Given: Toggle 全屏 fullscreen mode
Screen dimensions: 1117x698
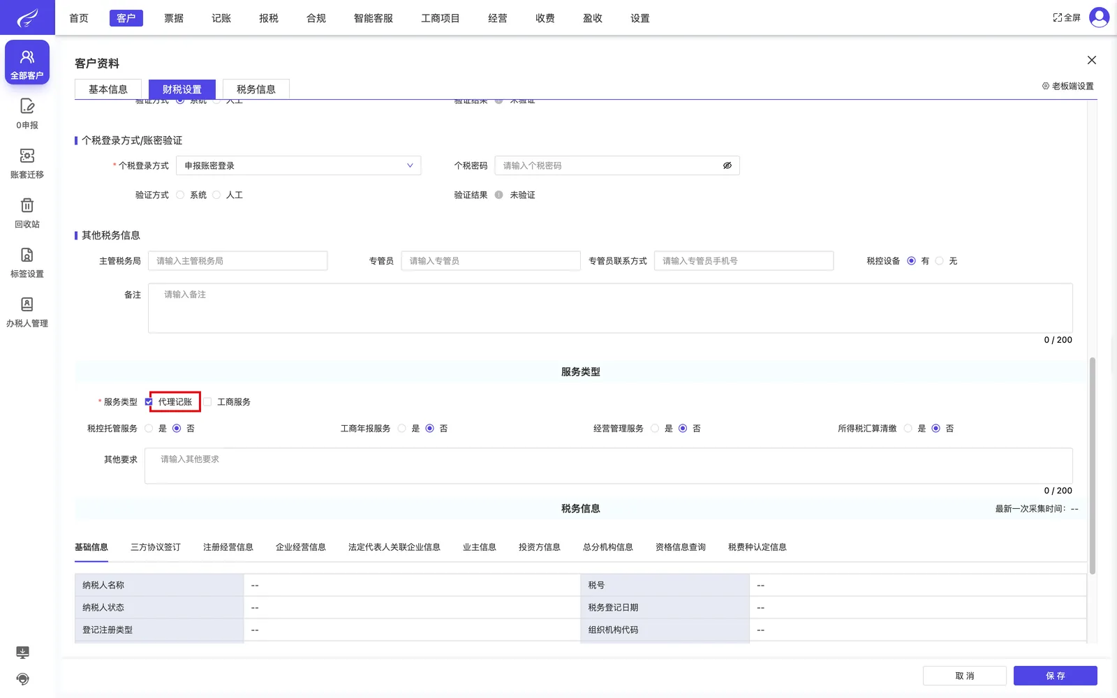Looking at the screenshot, I should [x=1067, y=18].
